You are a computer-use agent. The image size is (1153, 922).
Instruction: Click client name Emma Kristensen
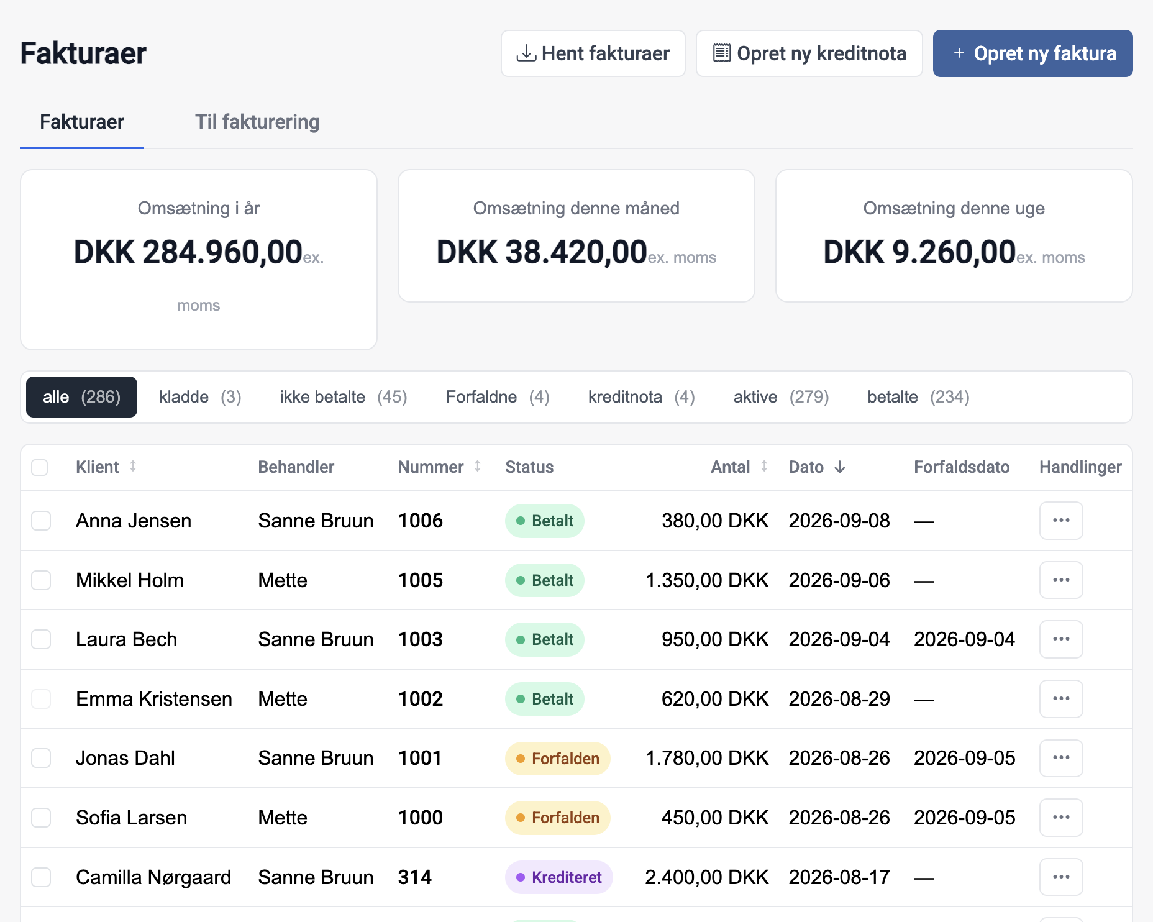click(x=154, y=699)
